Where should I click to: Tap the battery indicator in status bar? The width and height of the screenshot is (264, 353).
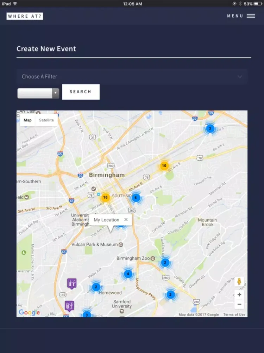pos(258,4)
